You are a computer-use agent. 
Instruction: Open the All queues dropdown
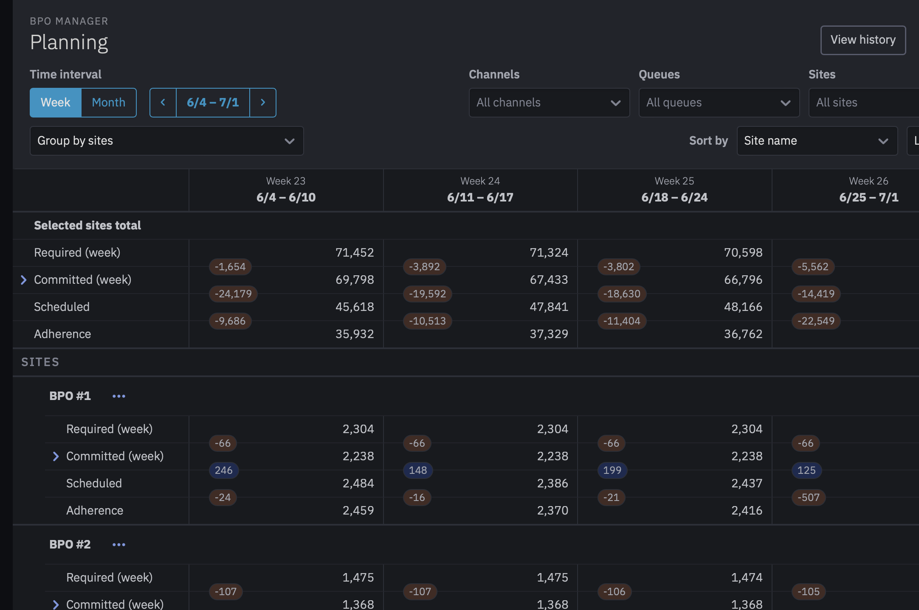(x=719, y=103)
